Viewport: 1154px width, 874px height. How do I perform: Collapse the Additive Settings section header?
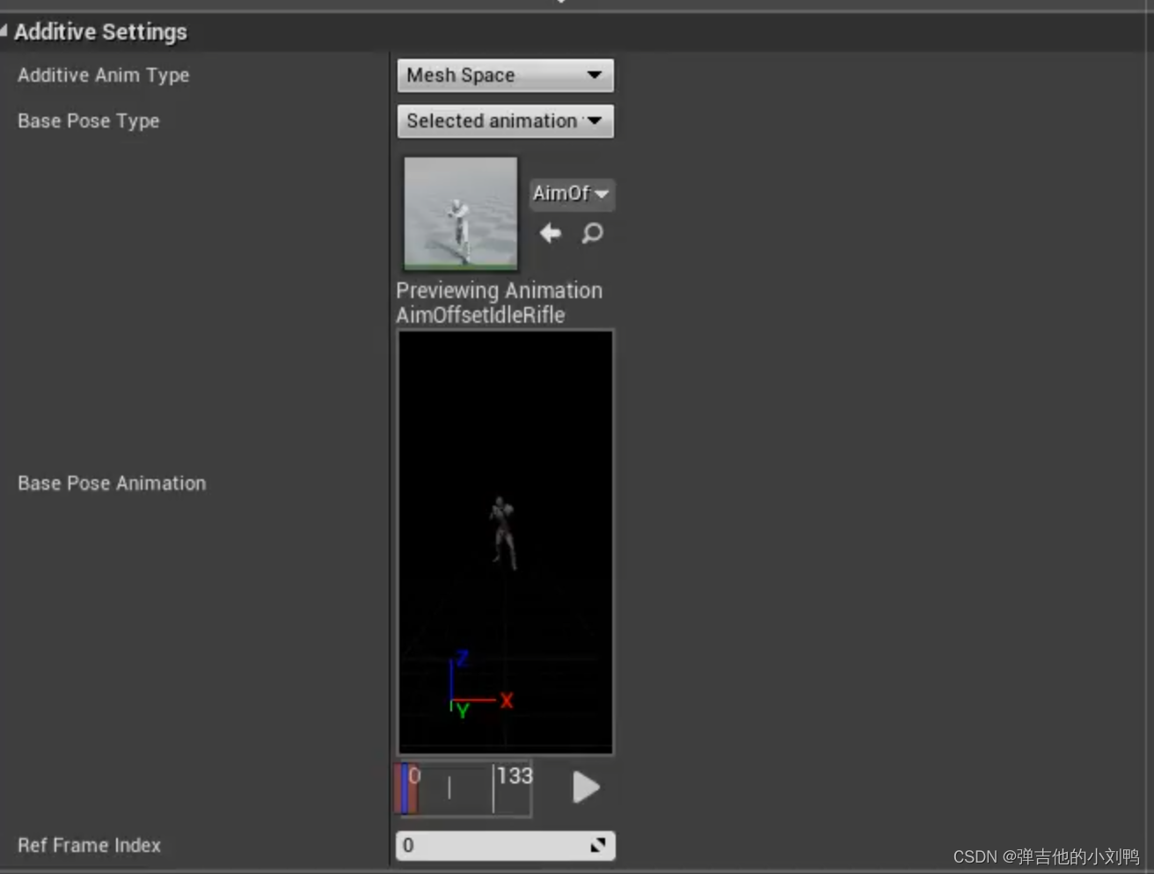(x=5, y=30)
